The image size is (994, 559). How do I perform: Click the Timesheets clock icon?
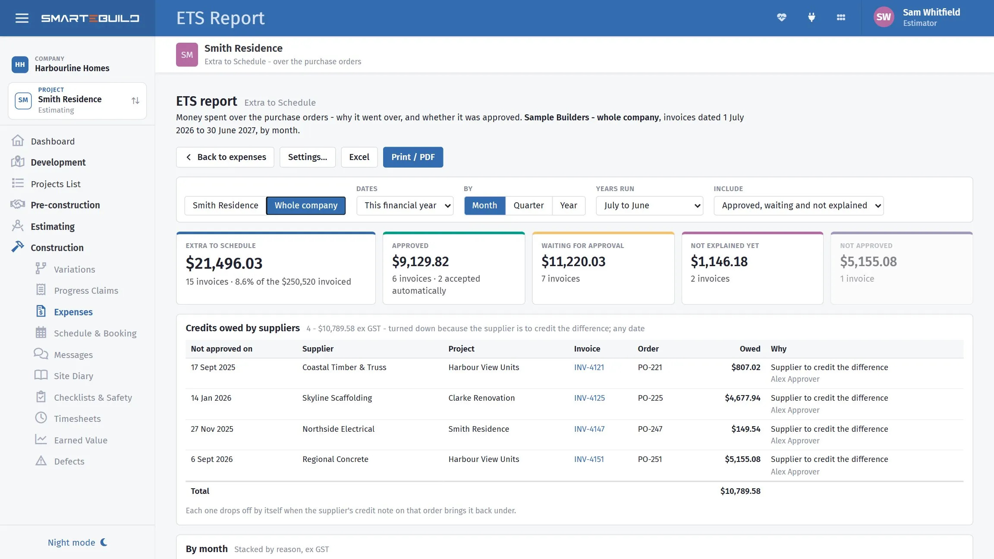pyautogui.click(x=41, y=418)
